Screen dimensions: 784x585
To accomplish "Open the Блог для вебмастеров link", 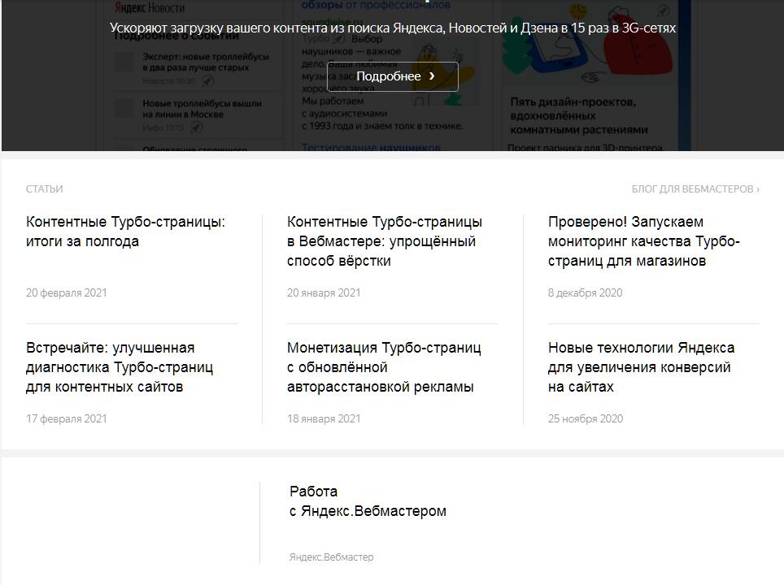I will [x=695, y=188].
